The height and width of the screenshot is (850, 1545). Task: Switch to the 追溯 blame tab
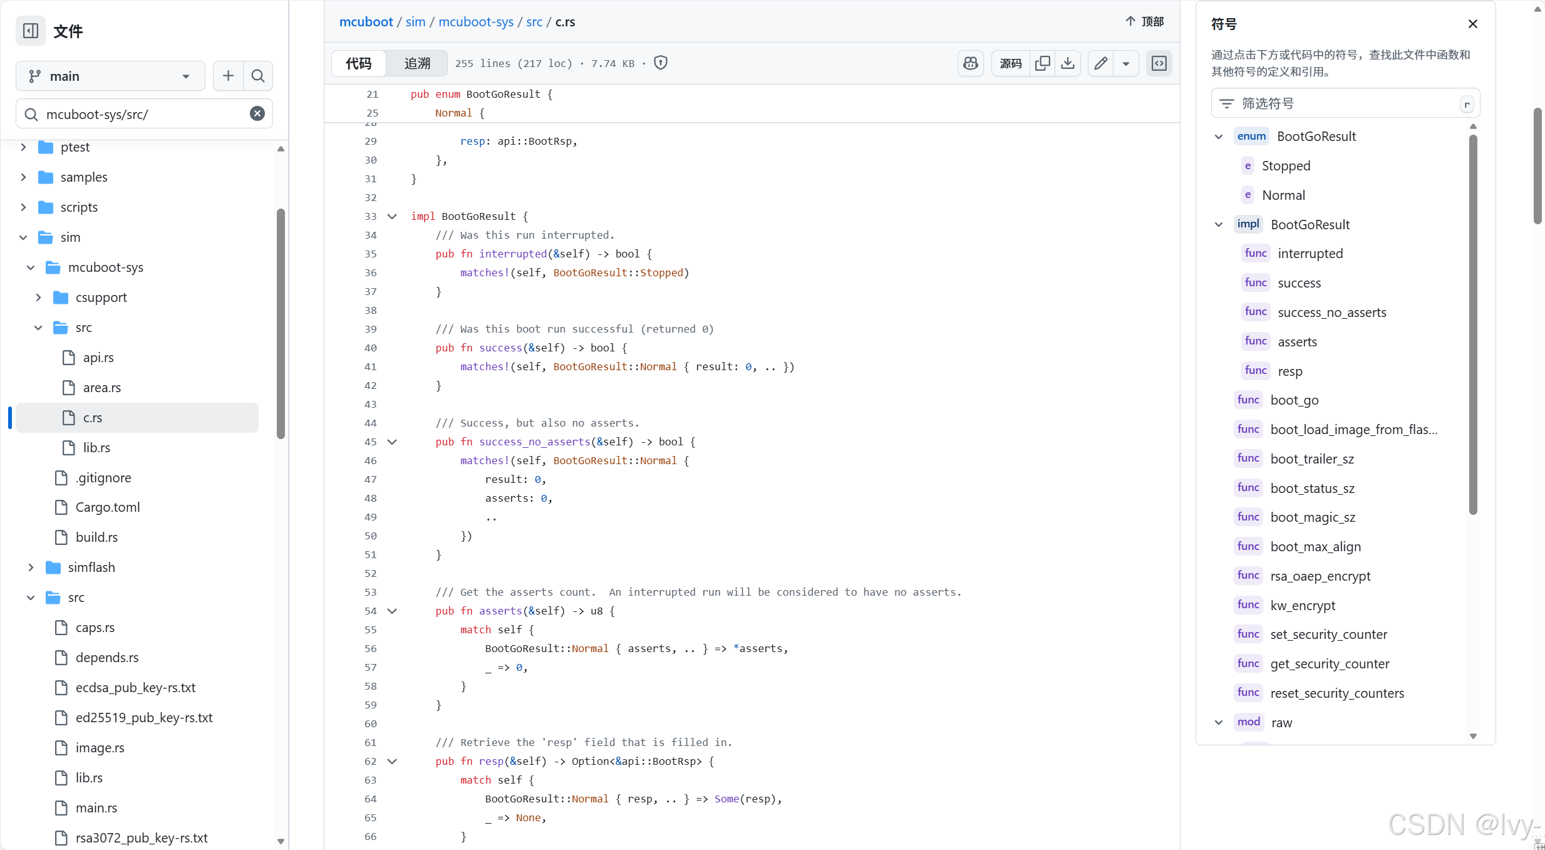coord(417,63)
